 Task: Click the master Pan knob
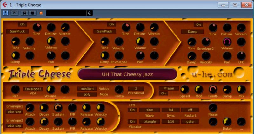point(16,89)
